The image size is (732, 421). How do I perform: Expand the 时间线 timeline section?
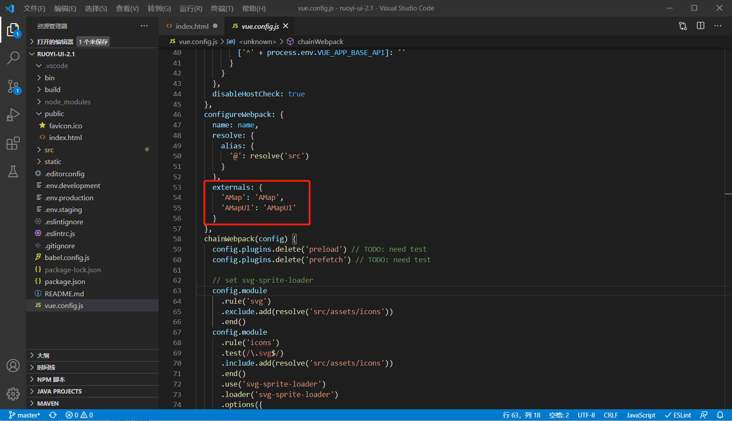pos(92,367)
